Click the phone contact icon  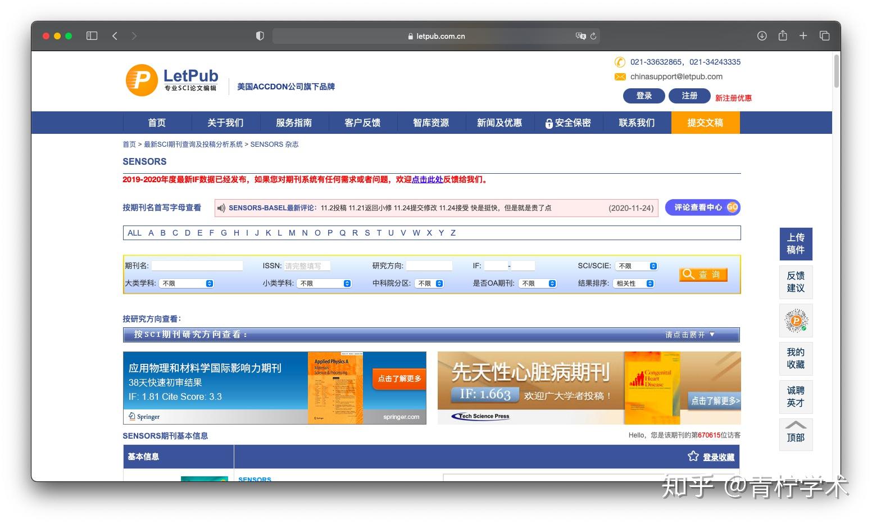[620, 62]
